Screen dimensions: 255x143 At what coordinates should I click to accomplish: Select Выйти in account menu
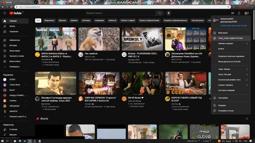(231, 49)
